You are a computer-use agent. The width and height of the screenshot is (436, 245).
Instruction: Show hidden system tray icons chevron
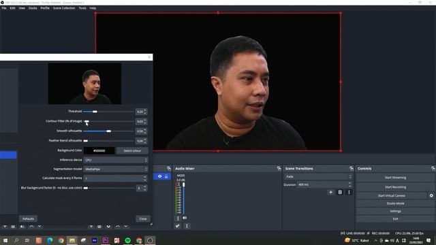pos(375,240)
